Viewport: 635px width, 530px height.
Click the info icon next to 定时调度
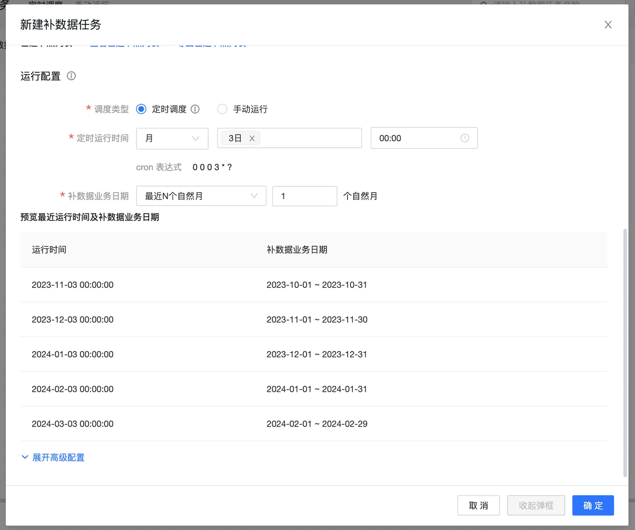(195, 109)
